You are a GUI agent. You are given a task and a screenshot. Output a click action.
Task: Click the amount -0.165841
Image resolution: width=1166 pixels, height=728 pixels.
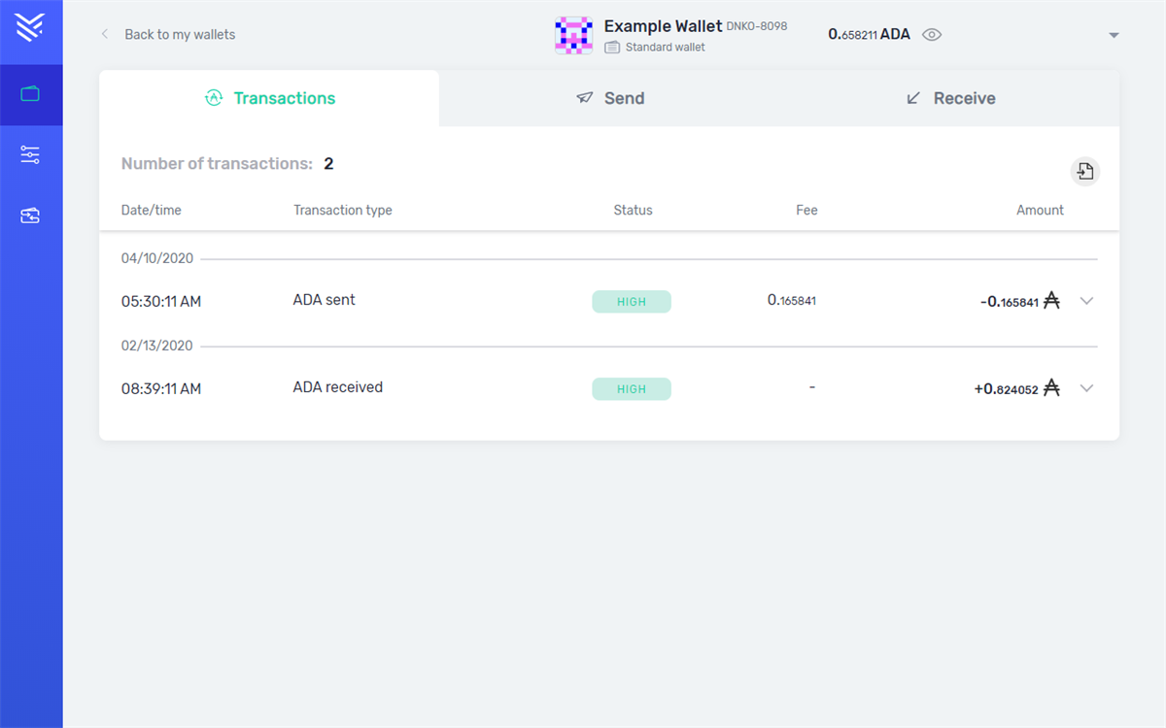click(x=1010, y=302)
